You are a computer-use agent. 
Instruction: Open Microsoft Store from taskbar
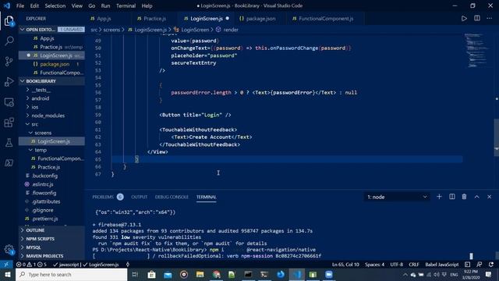(151, 274)
